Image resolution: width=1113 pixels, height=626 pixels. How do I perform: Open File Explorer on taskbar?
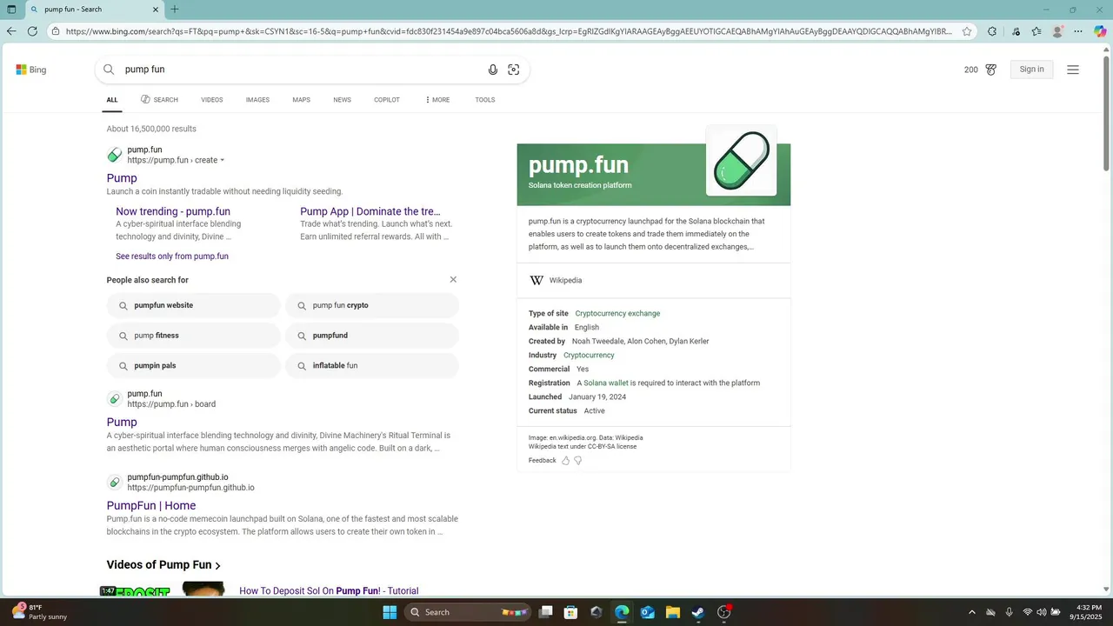[x=672, y=612]
